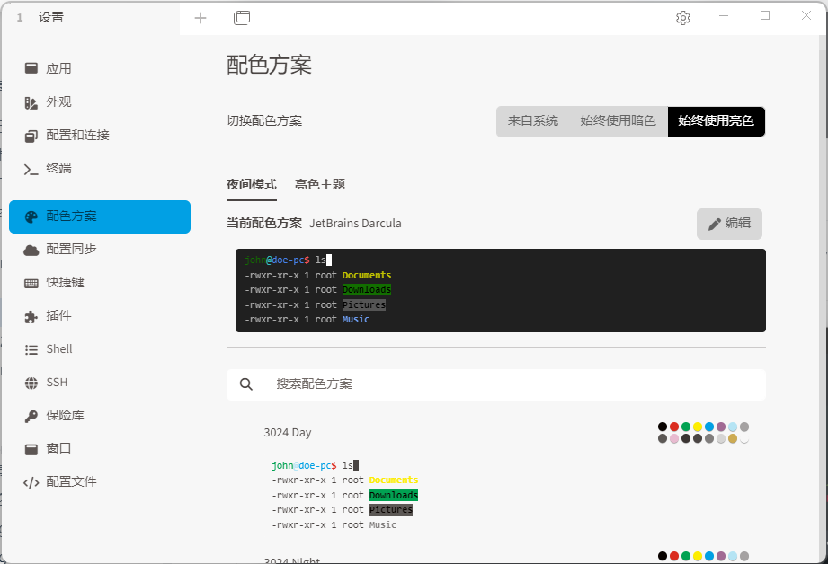828x564 pixels.
Task: Click the 应用 sidebar icon
Action: click(31, 68)
